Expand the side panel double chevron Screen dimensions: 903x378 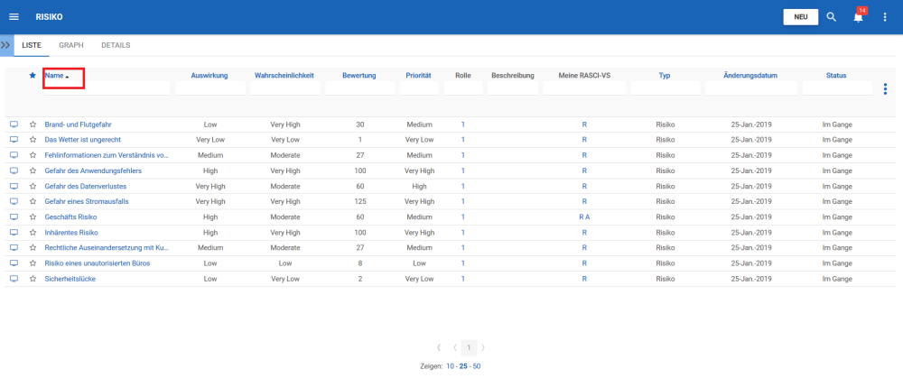click(6, 45)
